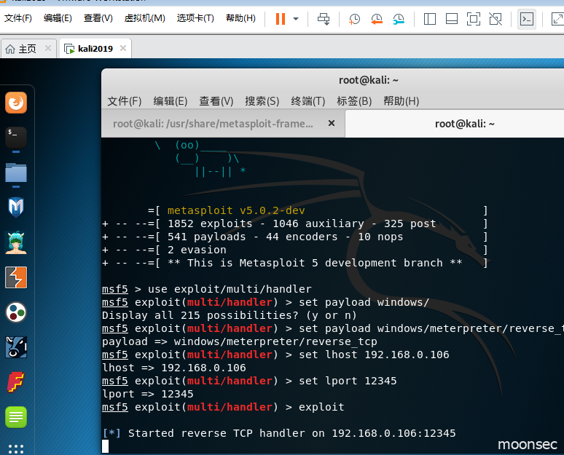Image resolution: width=564 pixels, height=455 pixels.
Task: Launch Metasploit from the Kali dock
Action: tap(16, 207)
